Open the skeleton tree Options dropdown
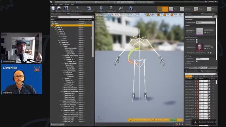Image resolution: width=226 pixels, height=127 pixels. pos(54,17)
